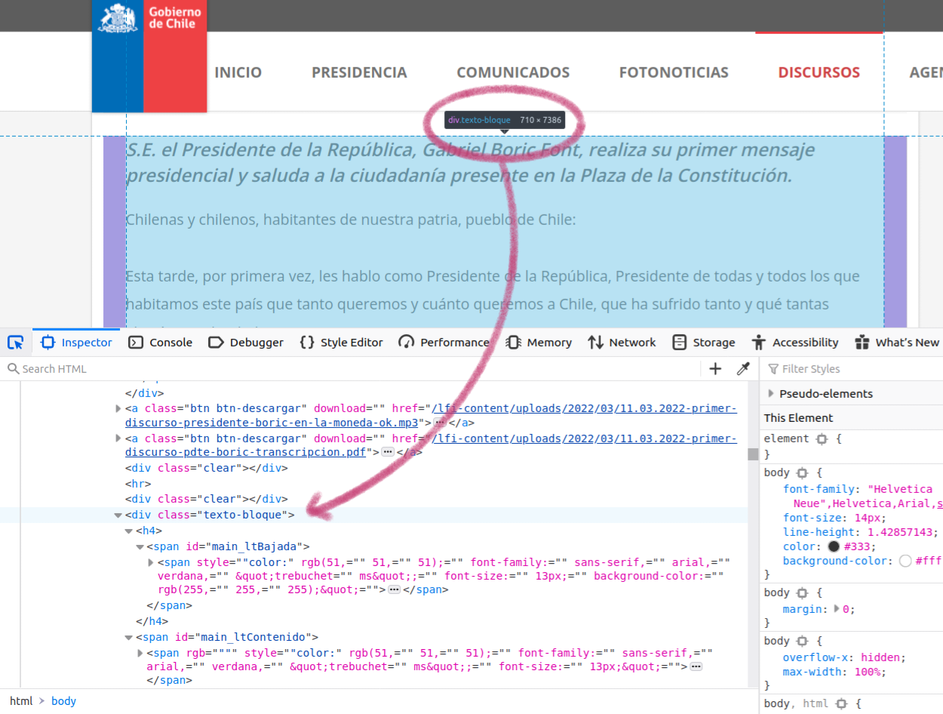Open the Accessibility panel
This screenshot has width=943, height=714.
pyautogui.click(x=795, y=343)
